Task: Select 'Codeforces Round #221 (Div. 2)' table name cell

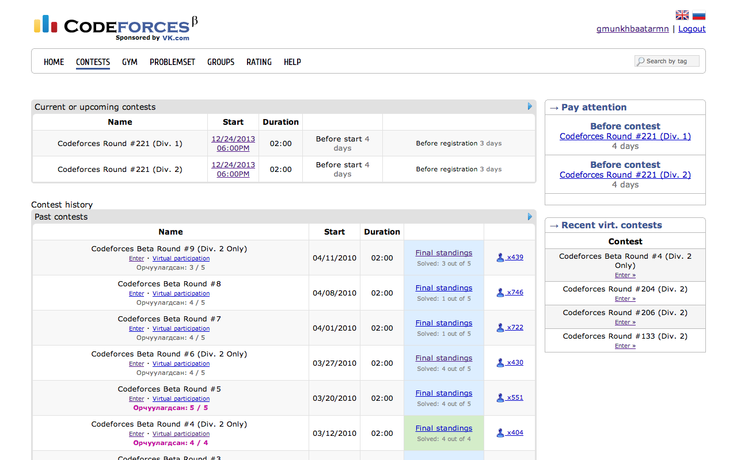Action: (120, 170)
